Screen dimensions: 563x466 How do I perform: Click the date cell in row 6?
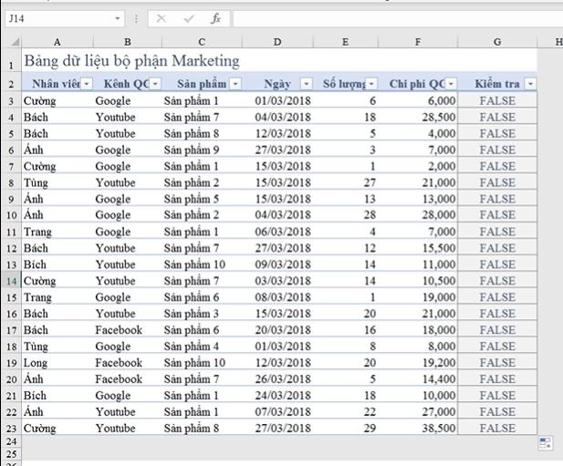point(277,150)
